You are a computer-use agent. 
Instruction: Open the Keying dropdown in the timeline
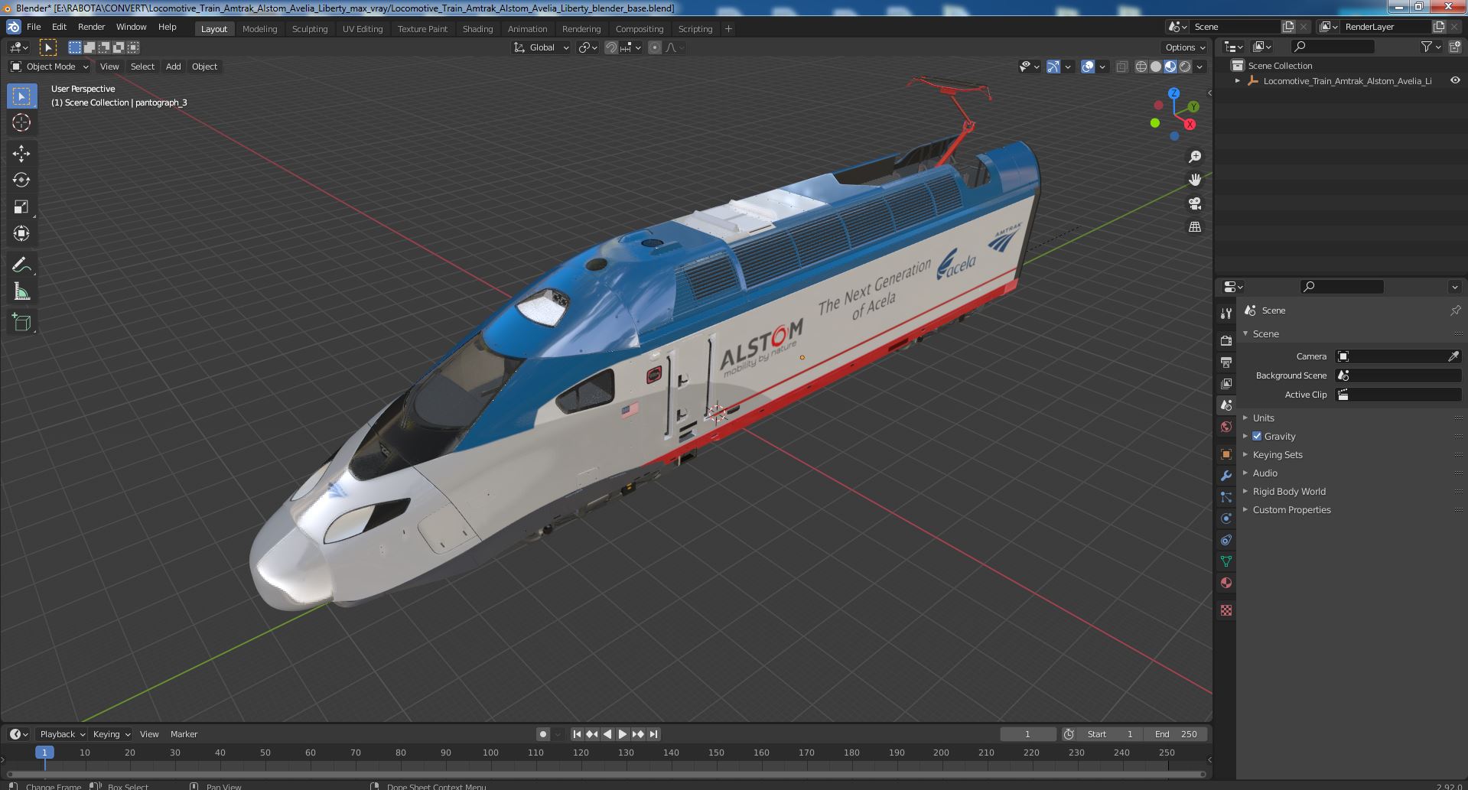(111, 734)
